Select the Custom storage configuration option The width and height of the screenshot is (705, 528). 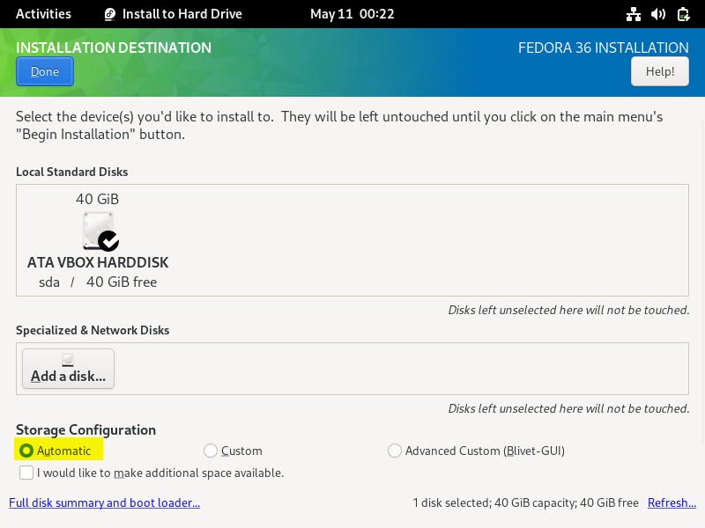pos(211,450)
